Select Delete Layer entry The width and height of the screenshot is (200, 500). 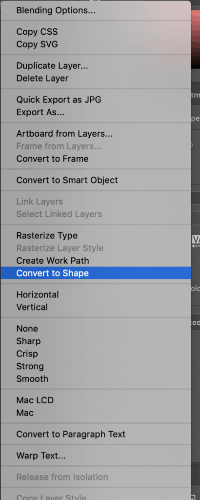click(x=96, y=78)
